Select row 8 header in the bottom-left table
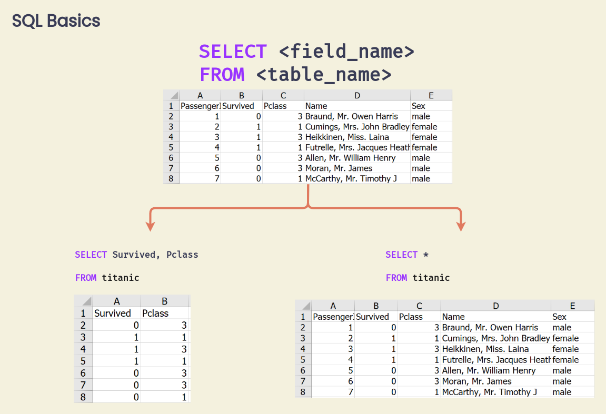 [x=83, y=397]
